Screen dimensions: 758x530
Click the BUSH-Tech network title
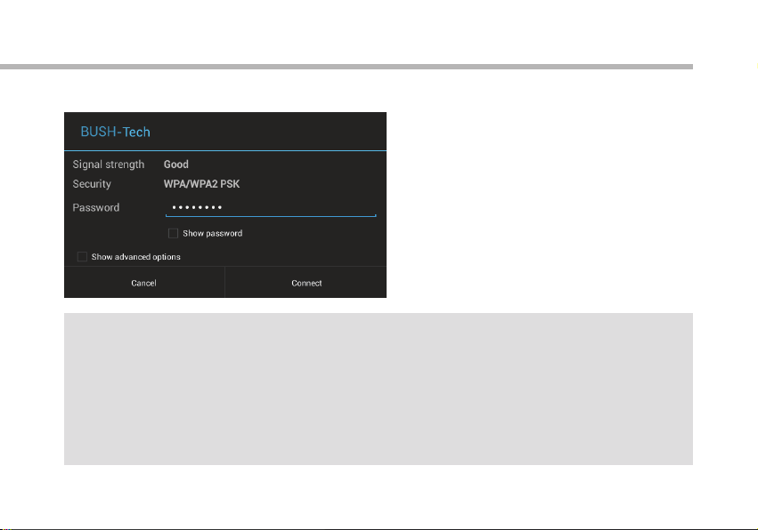click(x=115, y=132)
